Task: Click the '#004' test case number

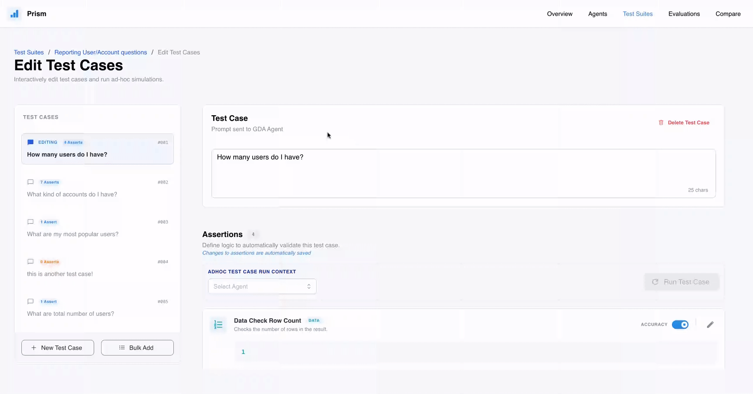Action: pyautogui.click(x=163, y=262)
